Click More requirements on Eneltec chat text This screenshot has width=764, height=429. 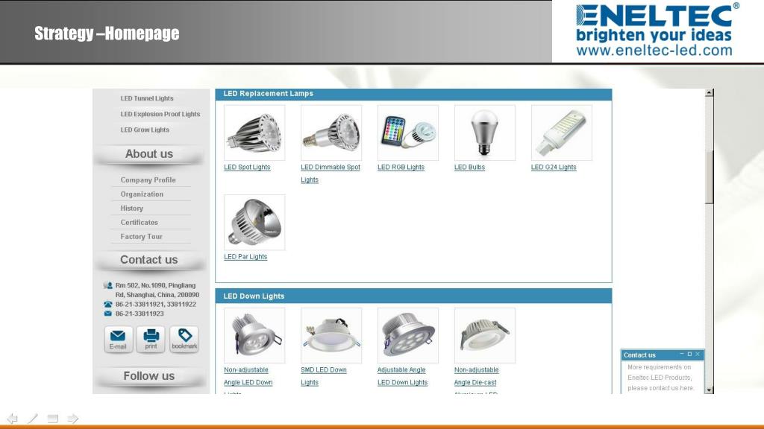click(660, 378)
